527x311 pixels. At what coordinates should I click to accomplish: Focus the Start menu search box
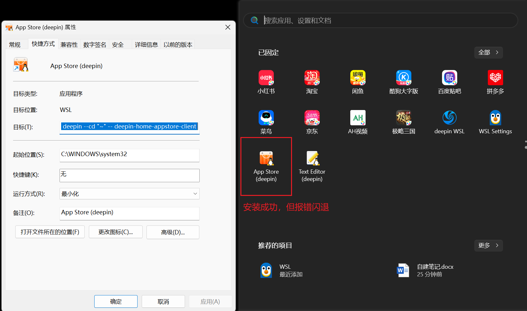point(381,20)
